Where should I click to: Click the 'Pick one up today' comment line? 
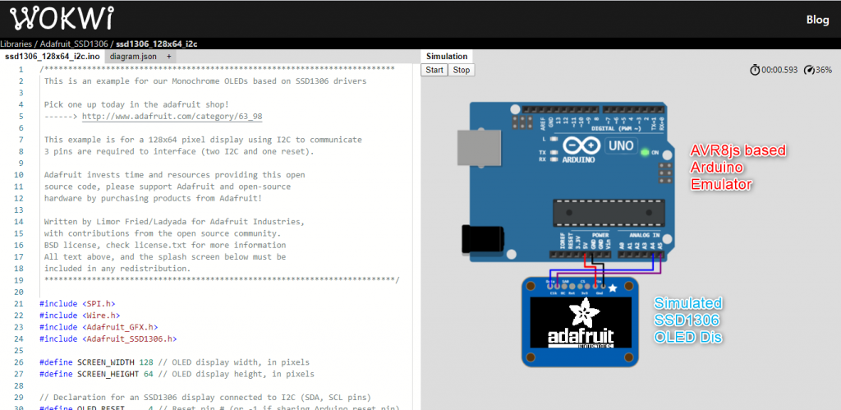click(136, 104)
